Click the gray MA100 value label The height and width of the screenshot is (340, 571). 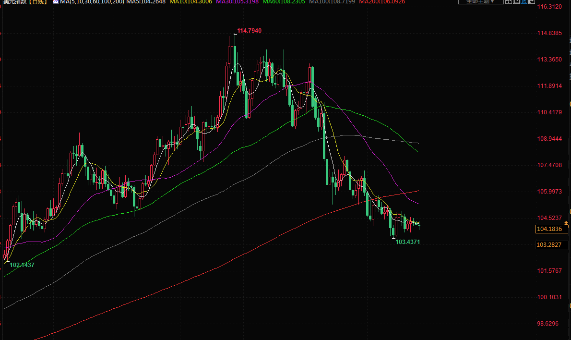click(332, 2)
